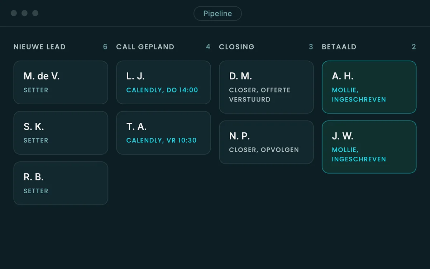Click 'CALENDLY, DO 14:00' text
The height and width of the screenshot is (269, 430).
162,90
